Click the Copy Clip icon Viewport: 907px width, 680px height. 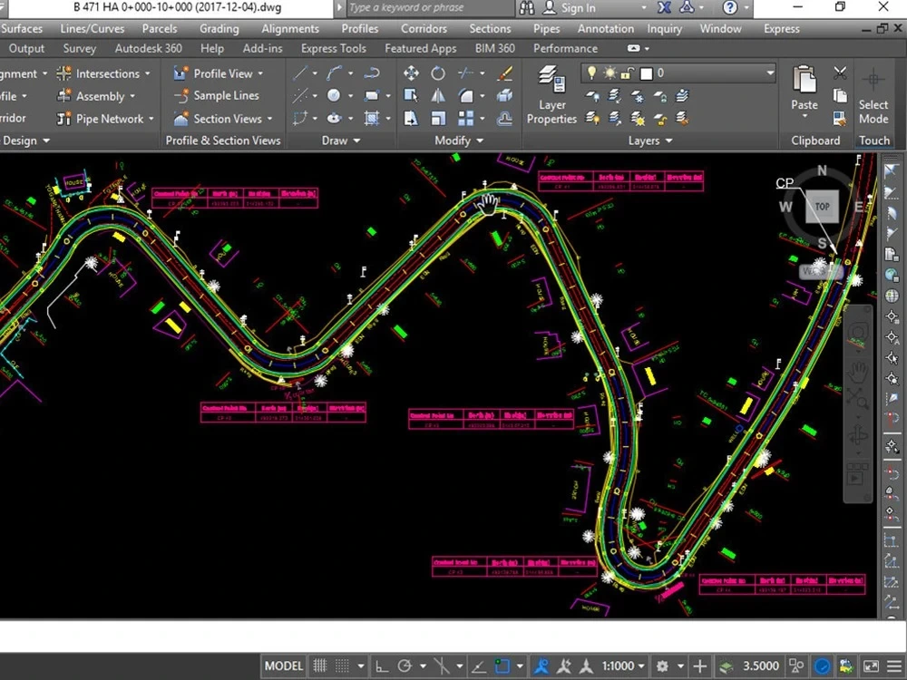tap(840, 95)
